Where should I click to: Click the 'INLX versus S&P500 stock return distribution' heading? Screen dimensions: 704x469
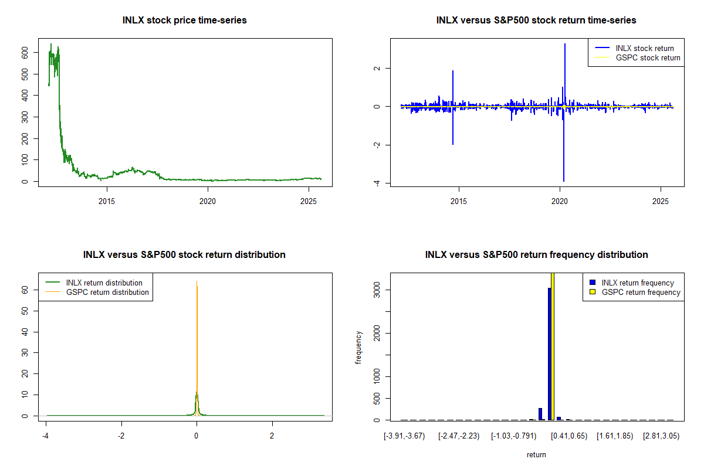point(184,255)
